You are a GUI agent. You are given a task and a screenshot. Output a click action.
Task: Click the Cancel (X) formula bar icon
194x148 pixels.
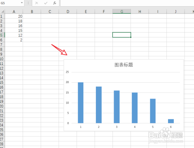click(37, 3)
